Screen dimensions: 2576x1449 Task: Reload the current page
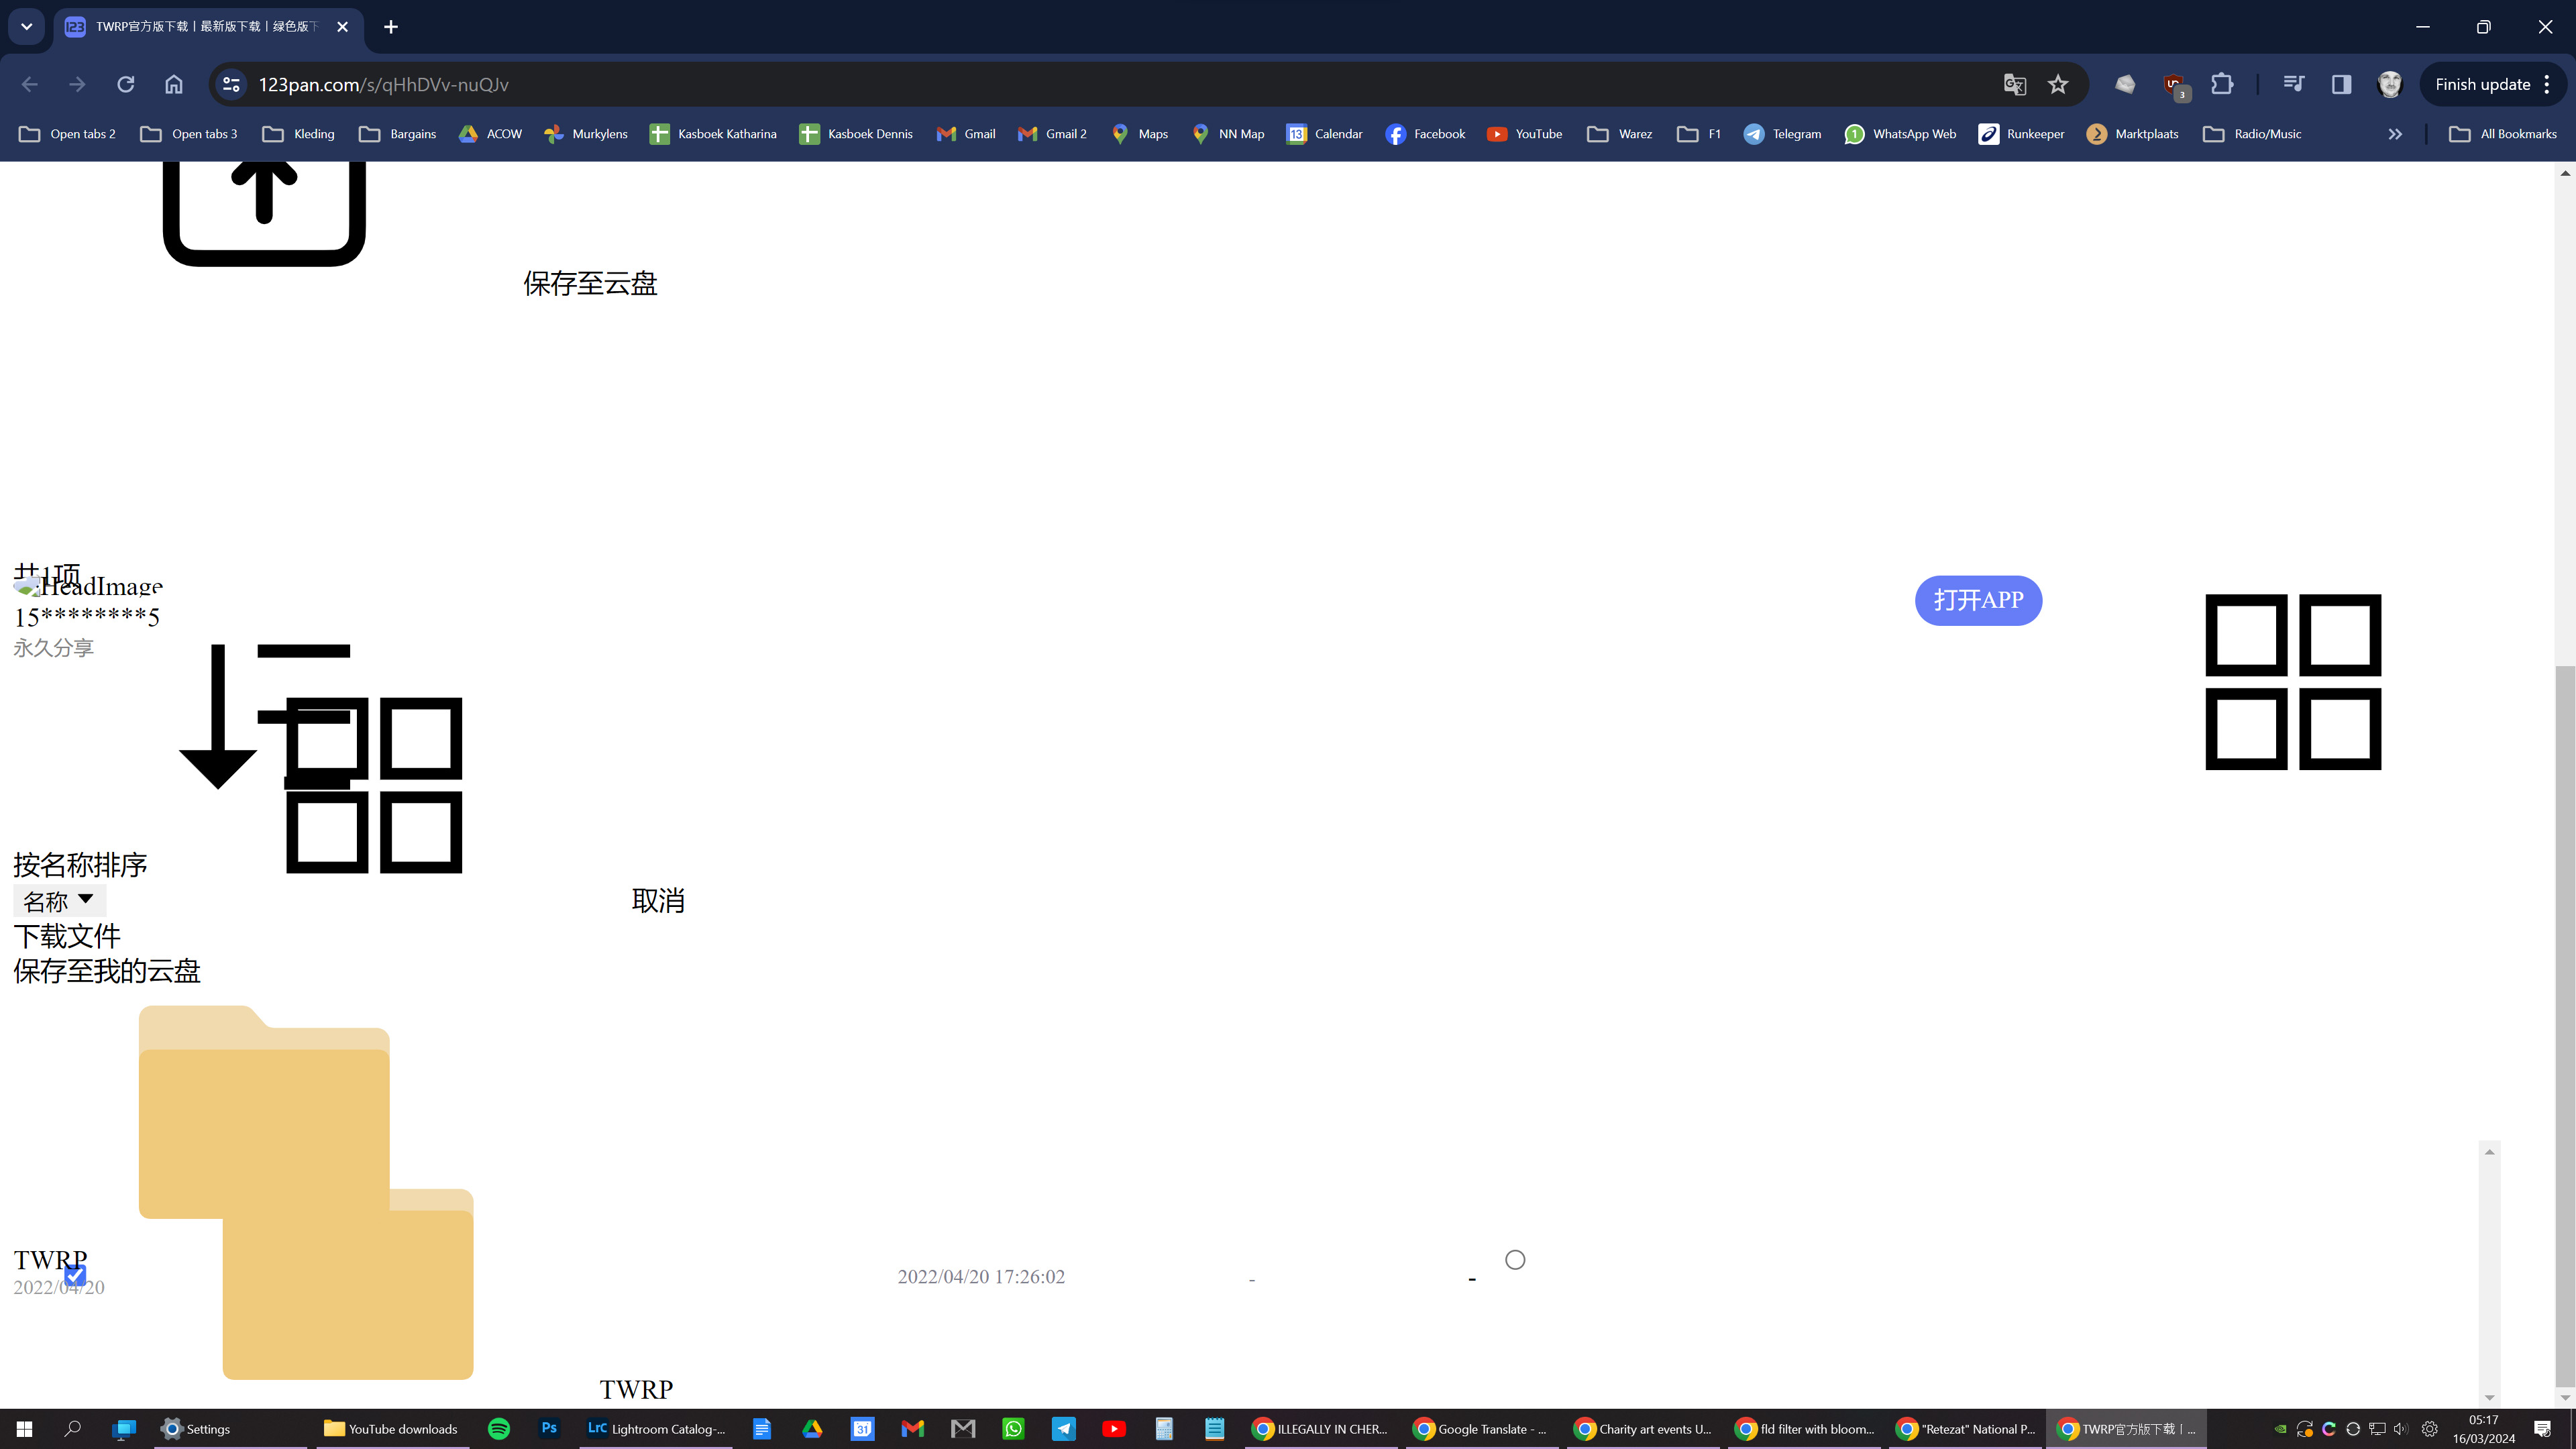125,84
